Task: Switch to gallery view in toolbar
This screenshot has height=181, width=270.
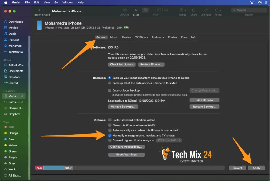Action: [166, 10]
